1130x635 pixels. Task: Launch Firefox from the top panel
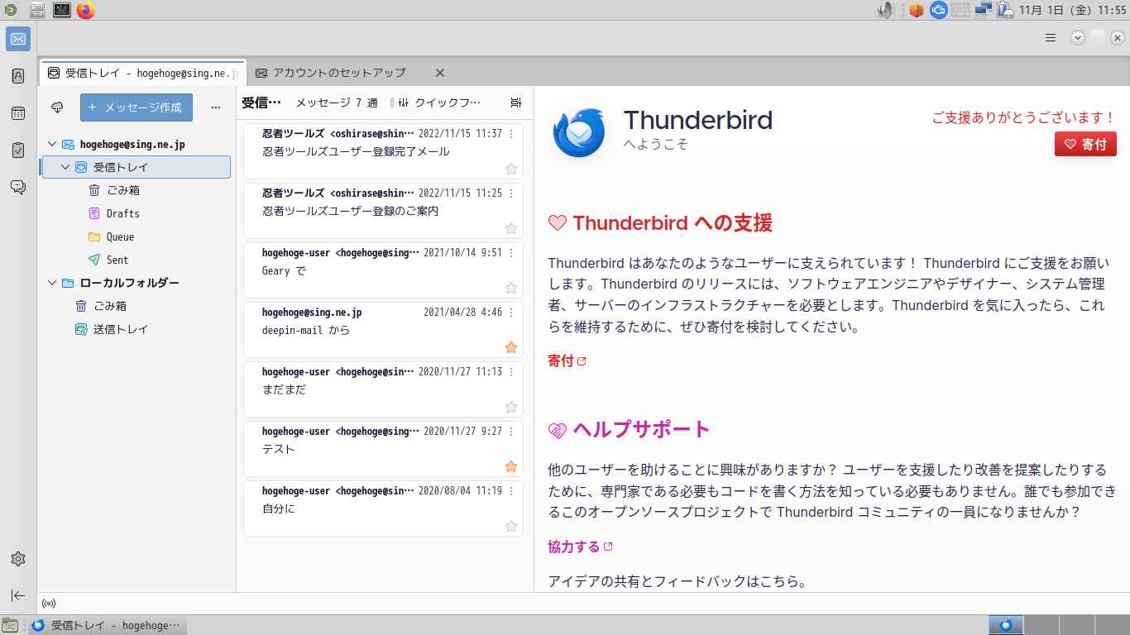click(x=86, y=10)
